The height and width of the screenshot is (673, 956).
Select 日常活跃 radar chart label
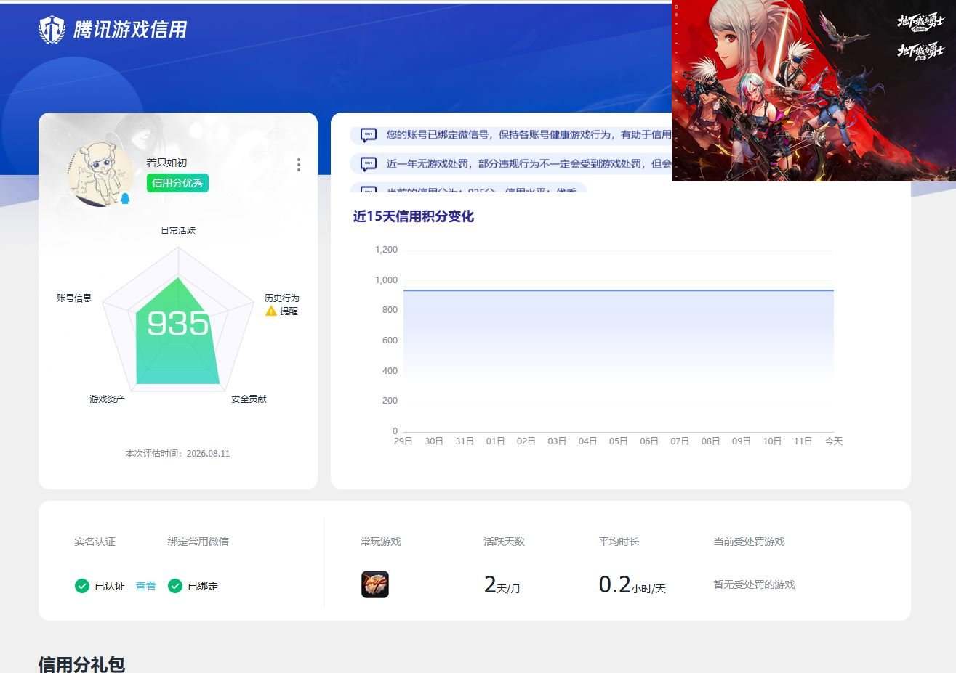click(x=178, y=230)
